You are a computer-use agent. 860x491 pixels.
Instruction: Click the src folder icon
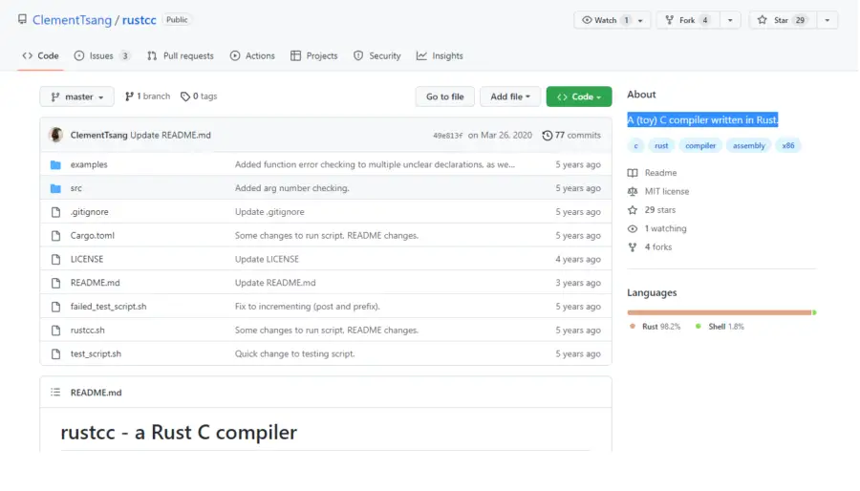(55, 188)
